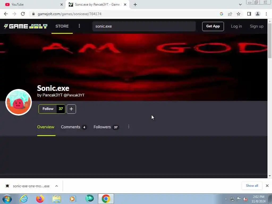The image size is (272, 204).
Task: Expand the tab search dropdown arrow
Action: pos(240,5)
